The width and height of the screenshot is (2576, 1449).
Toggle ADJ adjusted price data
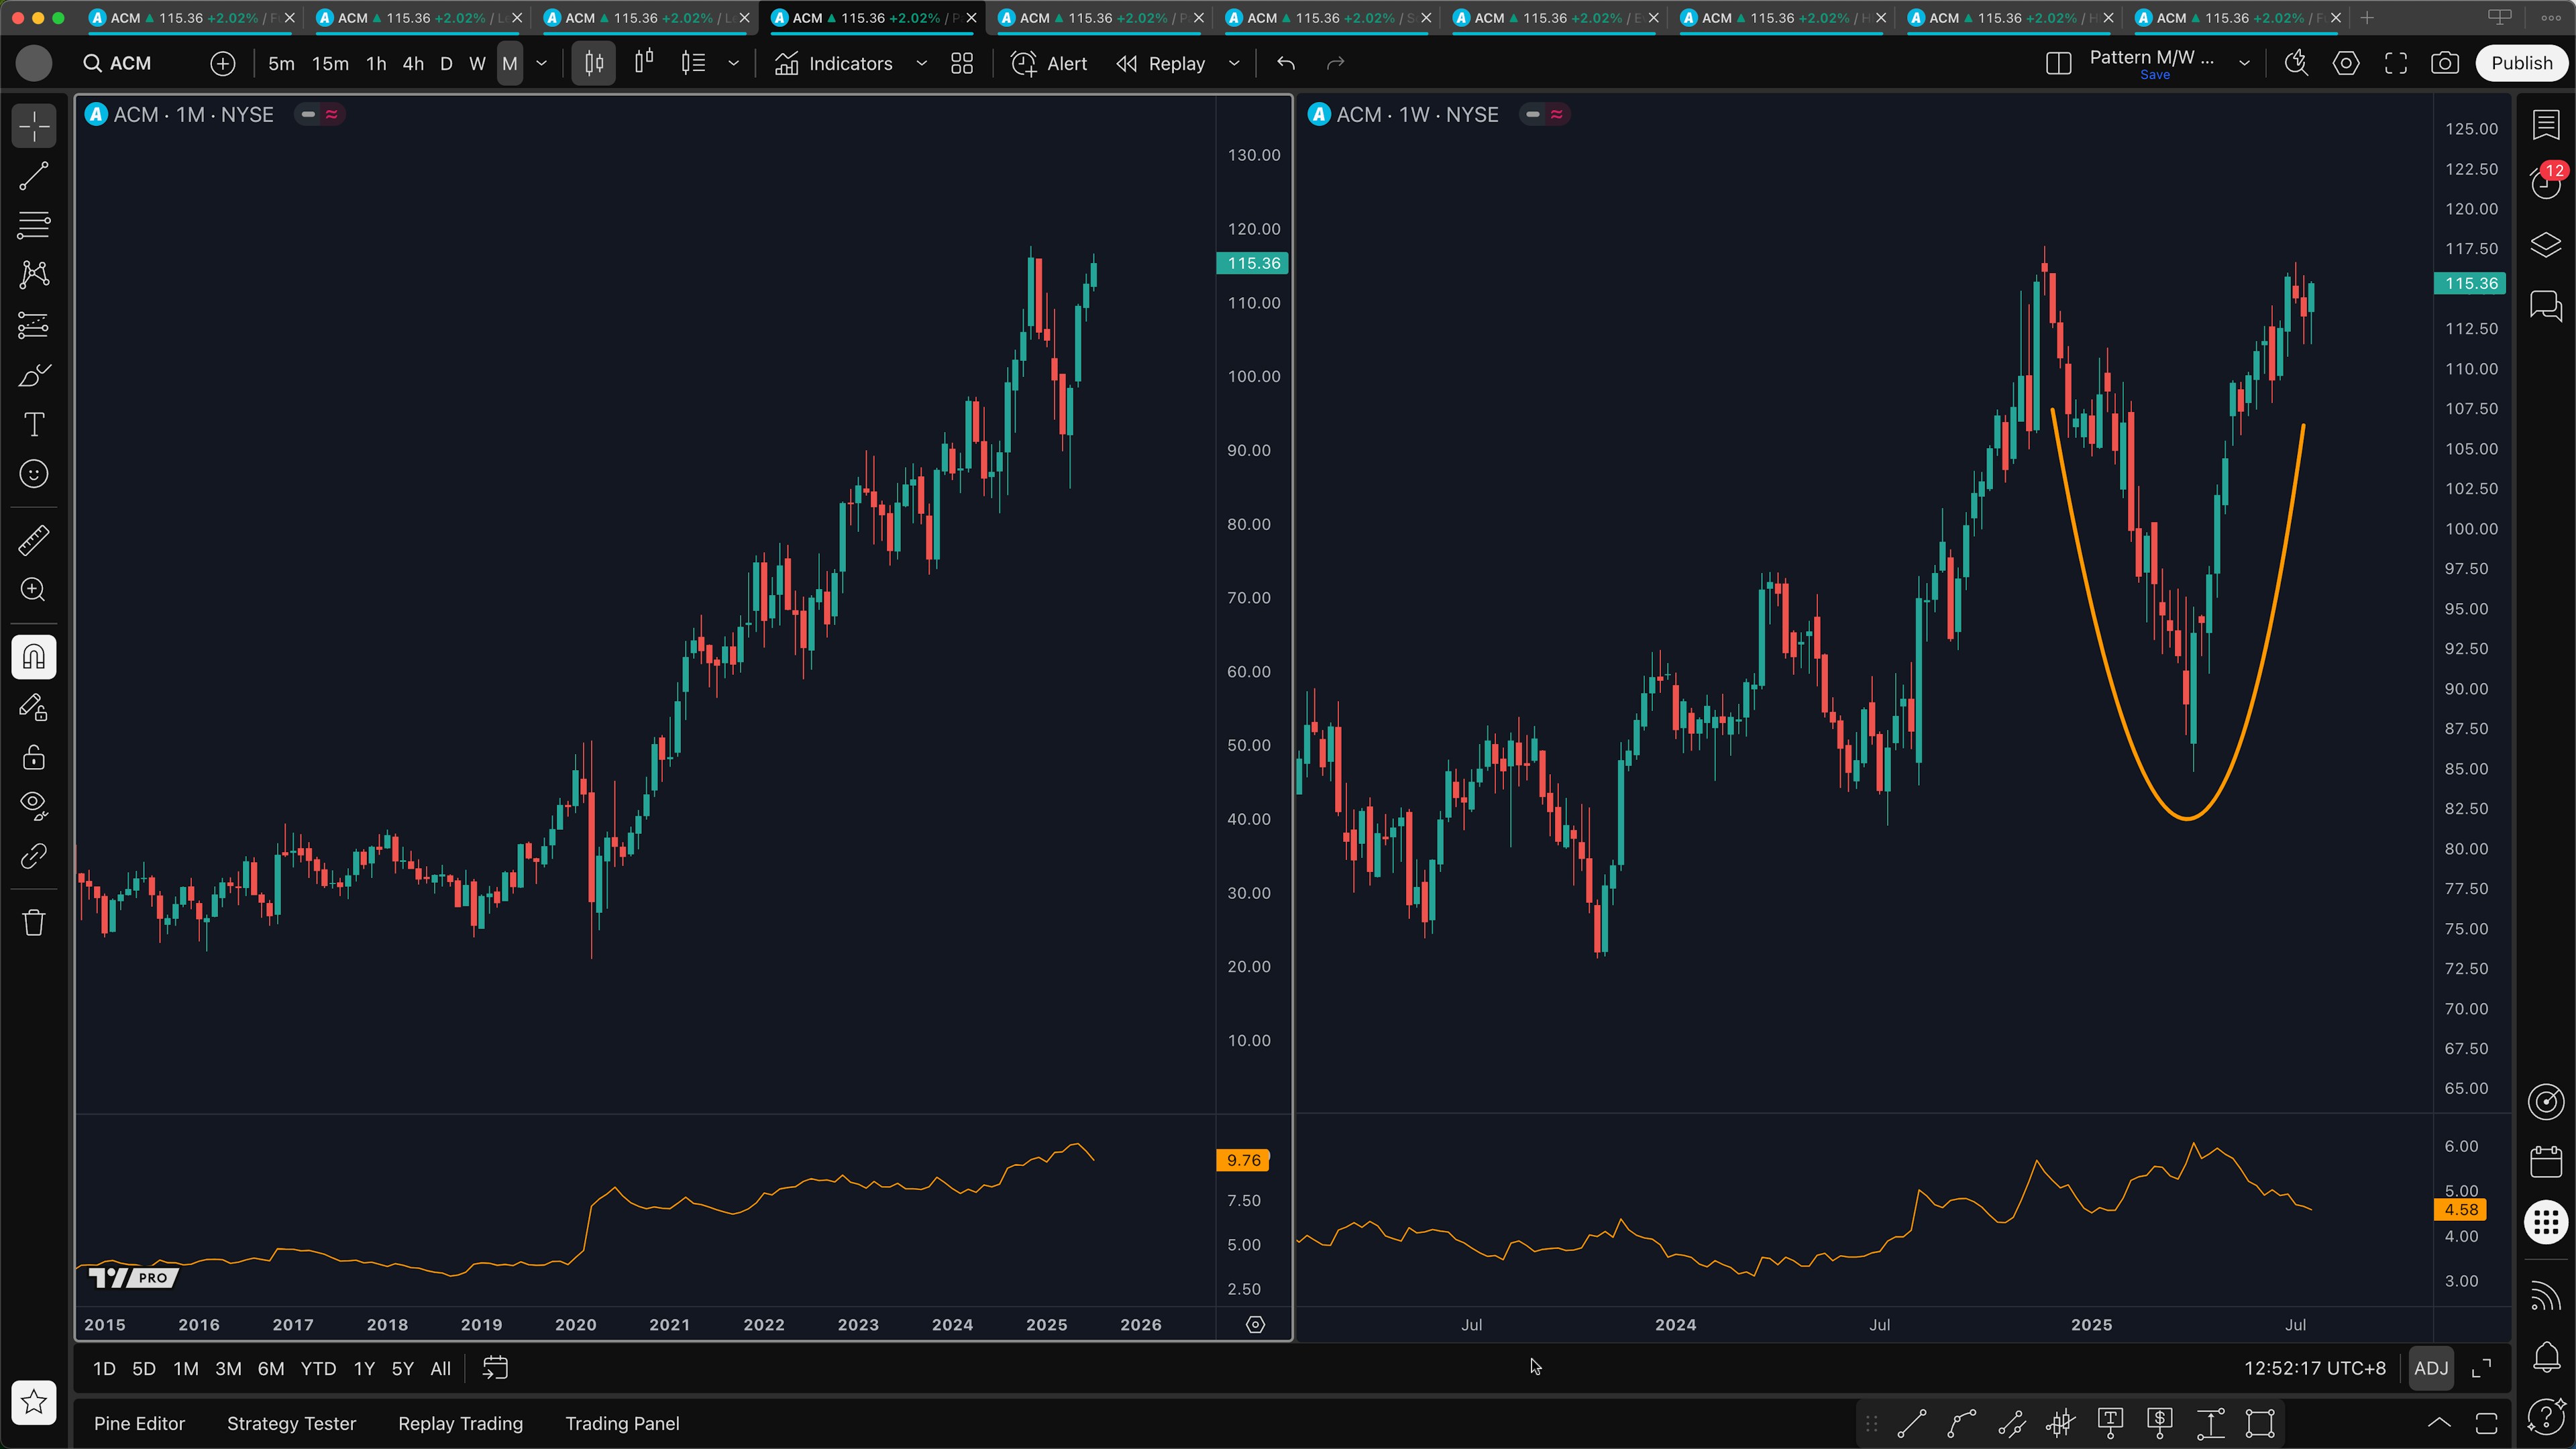pyautogui.click(x=2431, y=1368)
